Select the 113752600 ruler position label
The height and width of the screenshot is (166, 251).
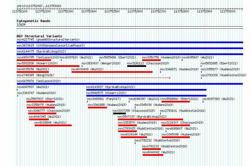[135, 11]
